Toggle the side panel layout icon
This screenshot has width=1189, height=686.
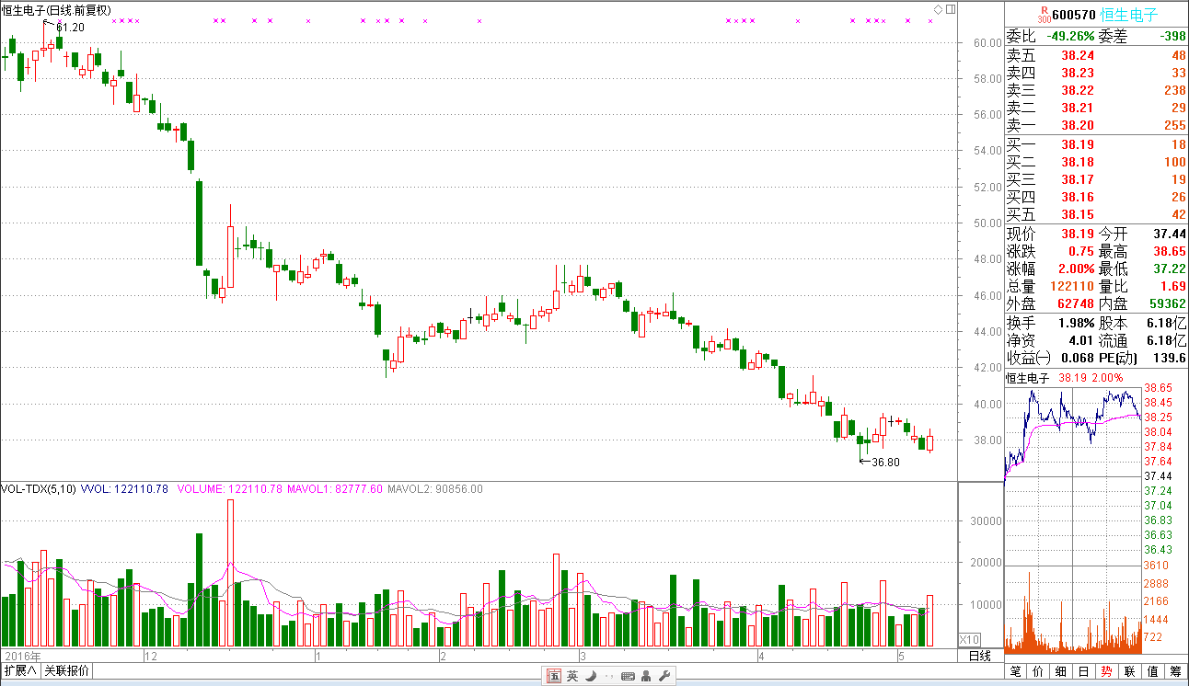pos(950,10)
